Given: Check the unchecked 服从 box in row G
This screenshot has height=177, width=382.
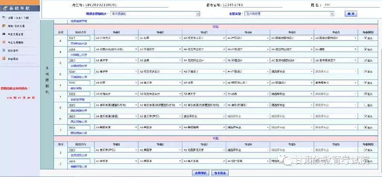Looking at the screenshot, I should pos(365,105).
